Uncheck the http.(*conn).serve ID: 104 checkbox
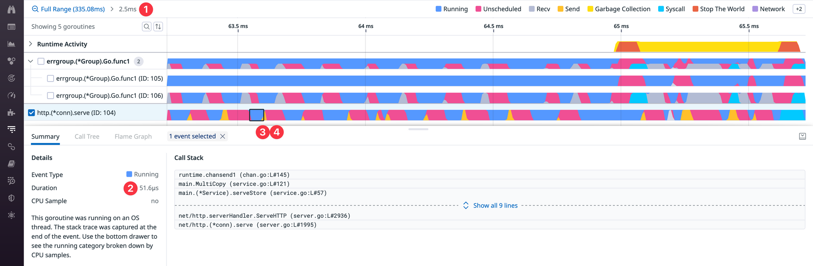This screenshot has height=266, width=813. click(x=31, y=112)
